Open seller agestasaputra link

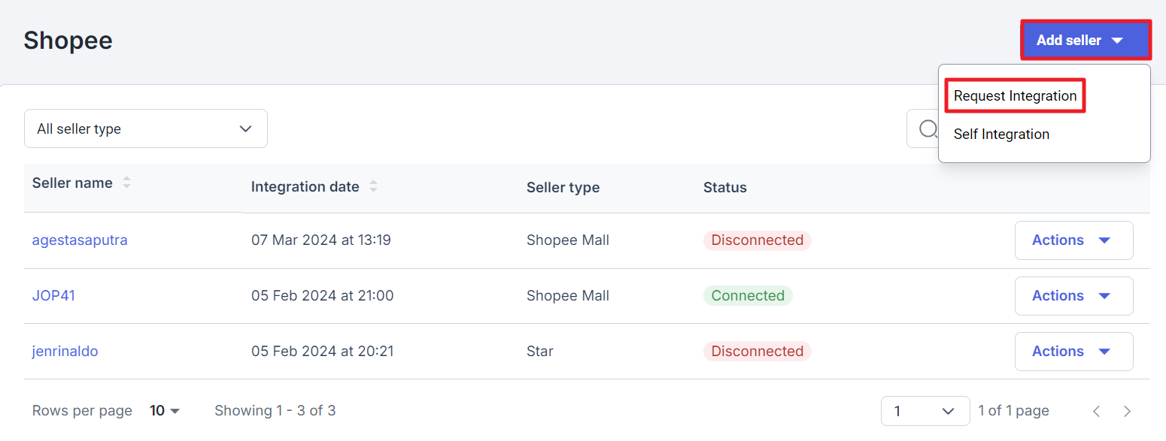(x=80, y=240)
